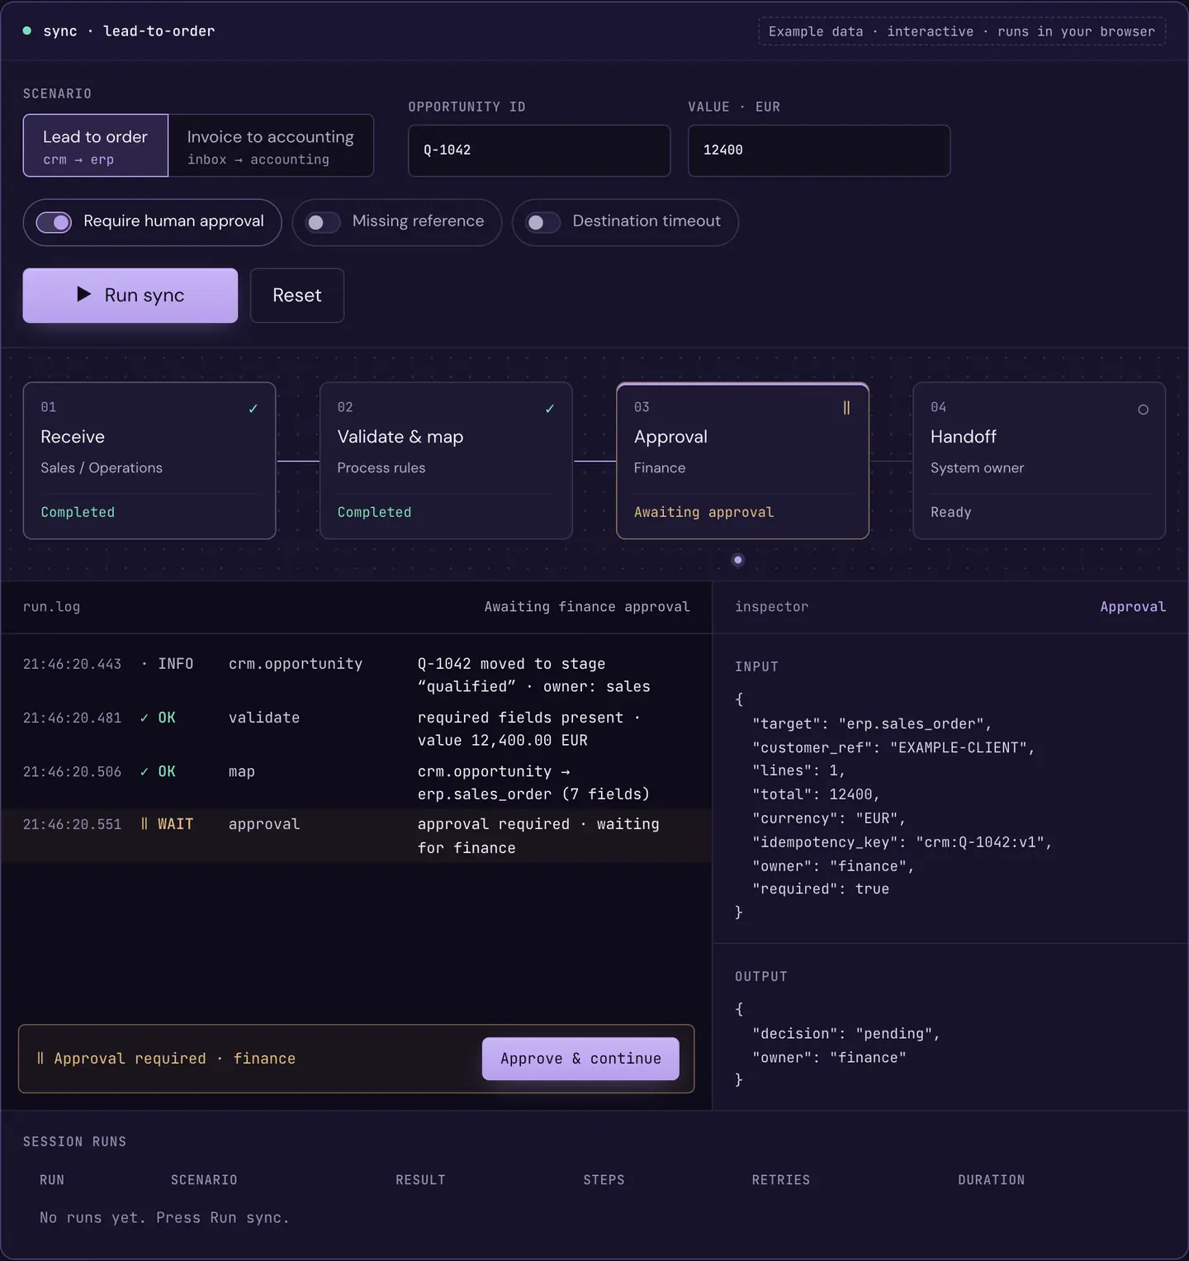1189x1261 pixels.
Task: Open the Receive step card
Action: point(149,461)
